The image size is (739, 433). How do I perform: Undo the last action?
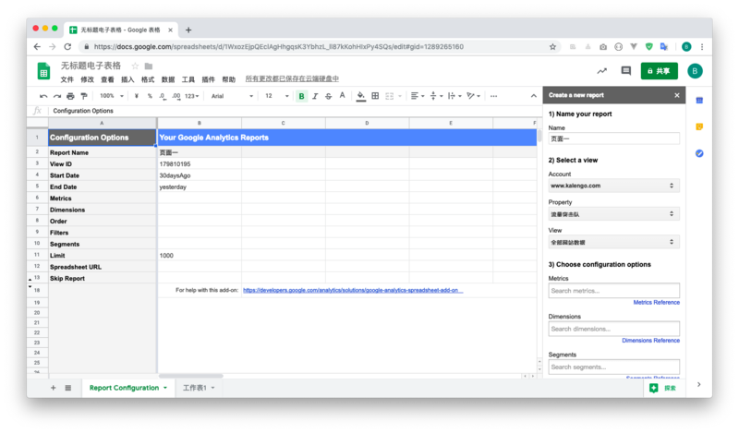coord(43,96)
